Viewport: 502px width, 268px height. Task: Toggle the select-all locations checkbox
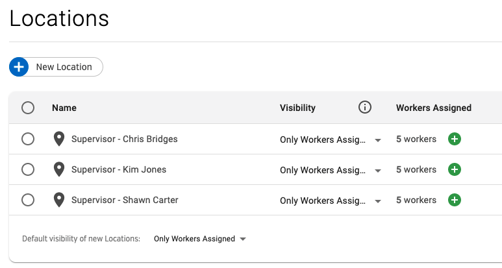coord(28,108)
